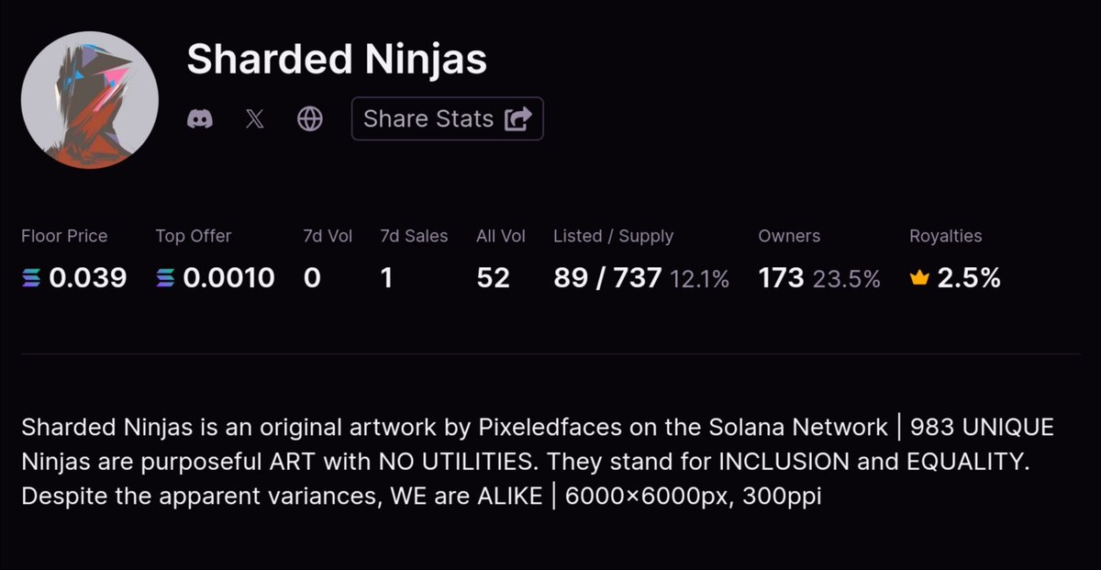Click the share arrow icon in Share Stats
Viewport: 1101px width, 570px height.
coord(518,119)
